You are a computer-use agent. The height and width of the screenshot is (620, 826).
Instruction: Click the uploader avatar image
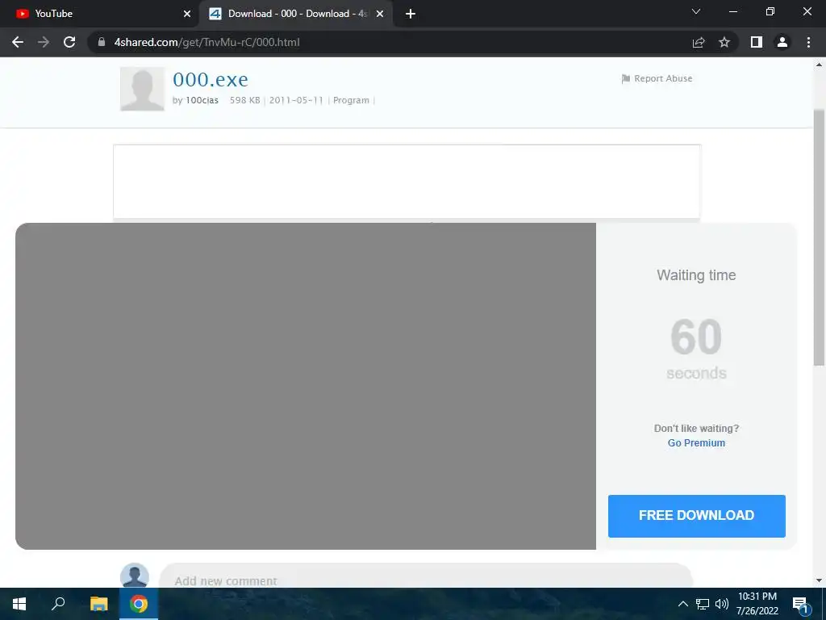(x=142, y=89)
